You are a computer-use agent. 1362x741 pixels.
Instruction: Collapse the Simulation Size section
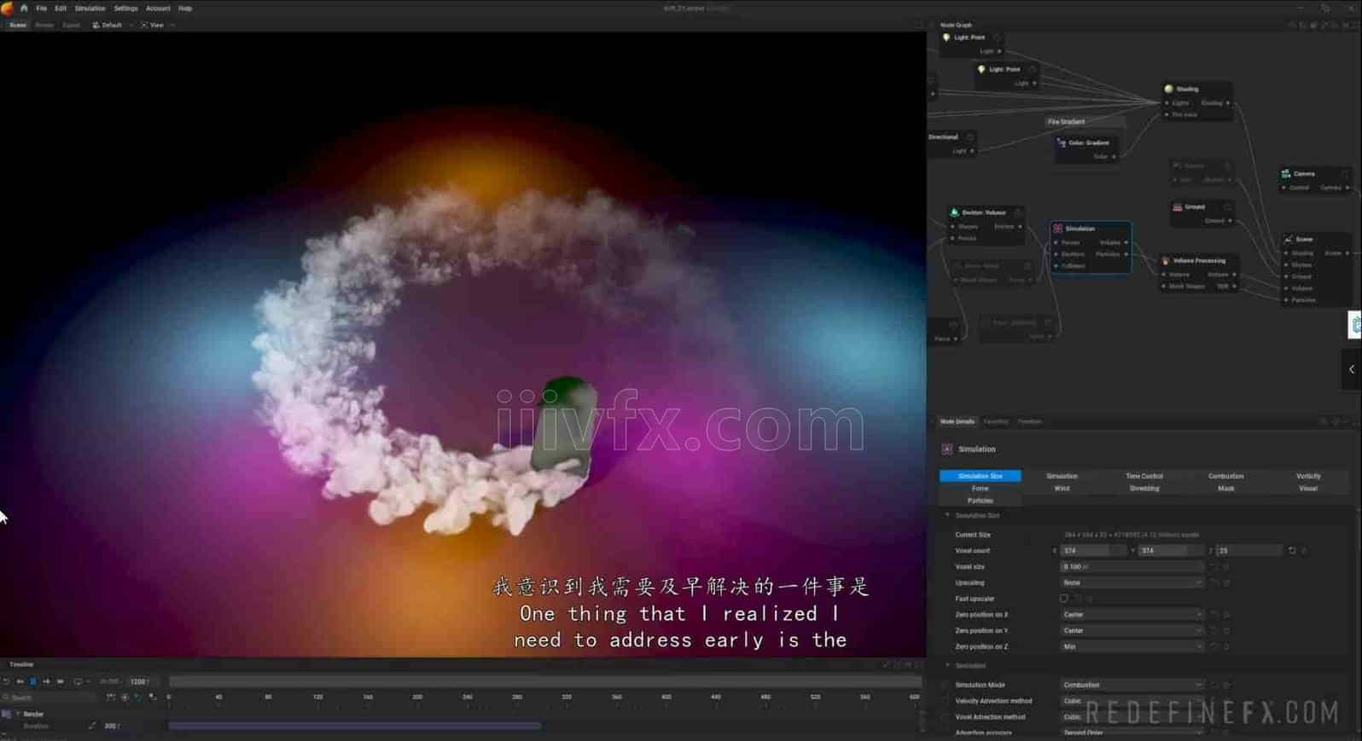947,515
